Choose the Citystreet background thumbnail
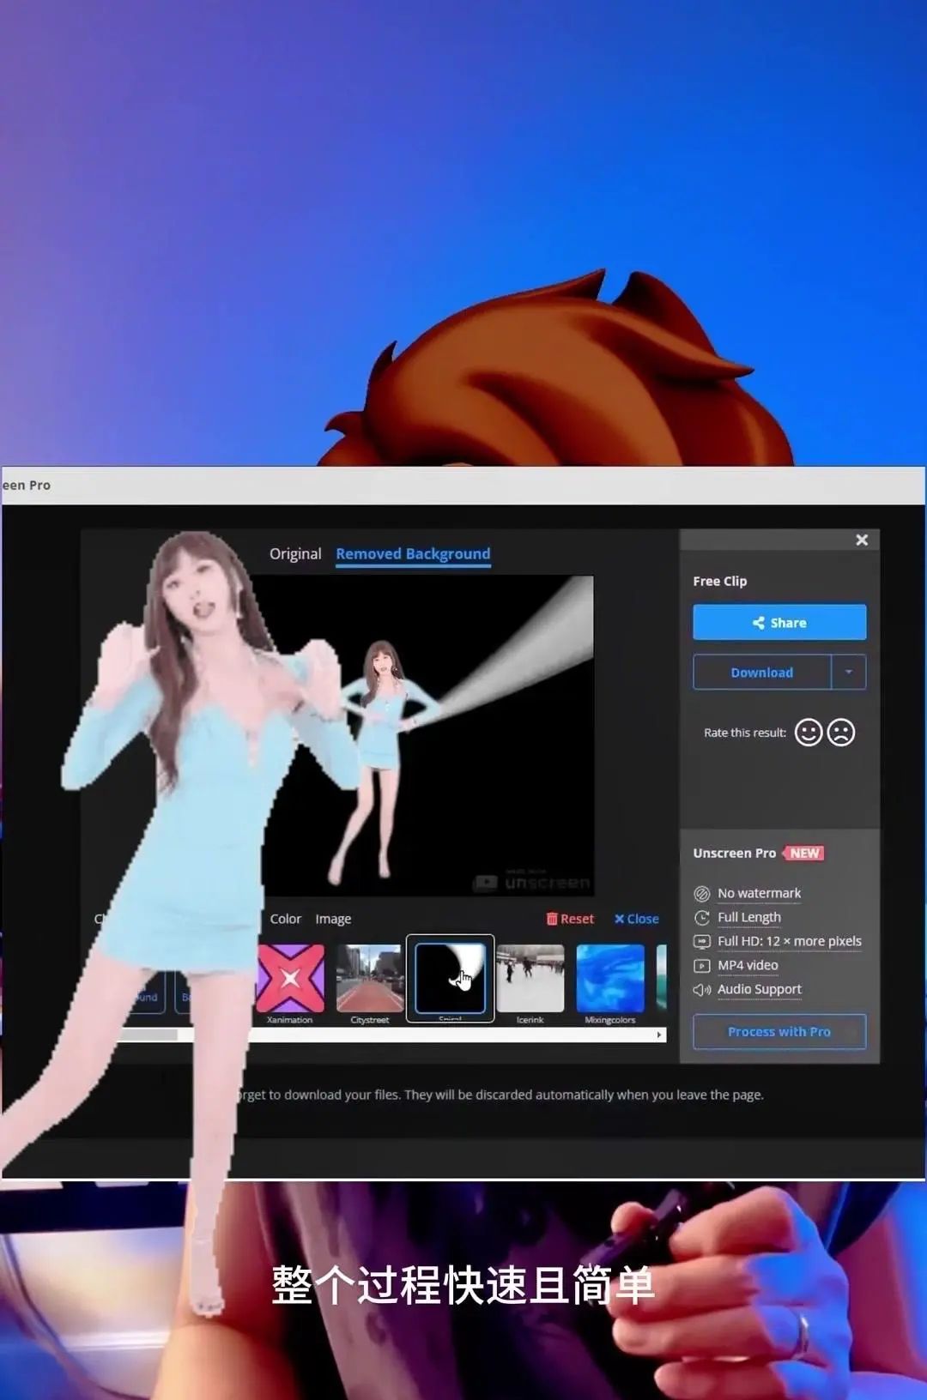The width and height of the screenshot is (927, 1400). (370, 979)
